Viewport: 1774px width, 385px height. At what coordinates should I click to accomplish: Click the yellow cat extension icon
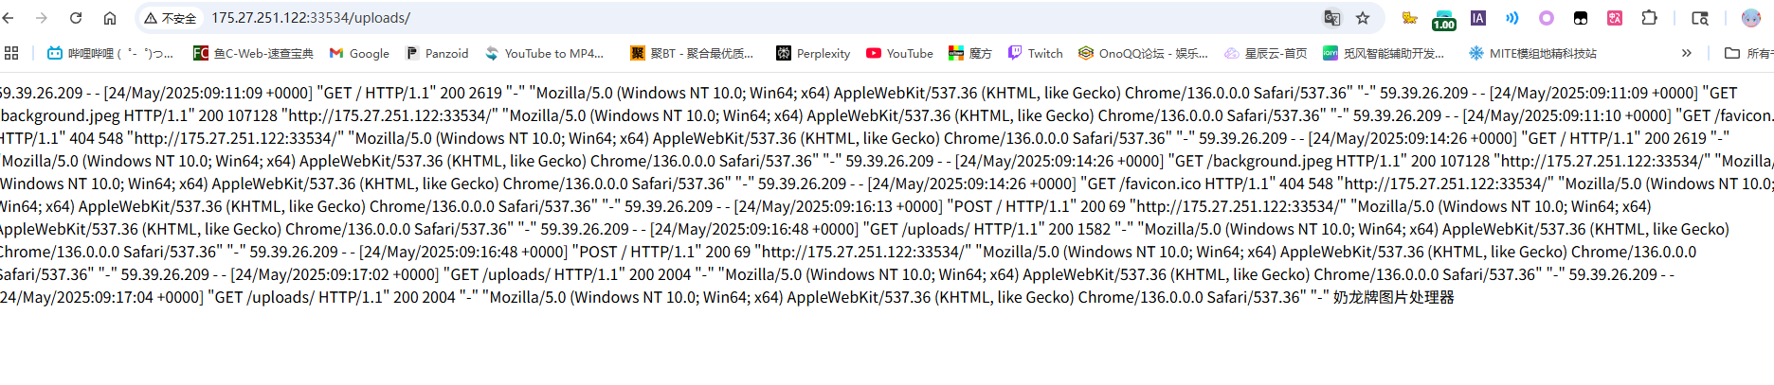pyautogui.click(x=1409, y=18)
